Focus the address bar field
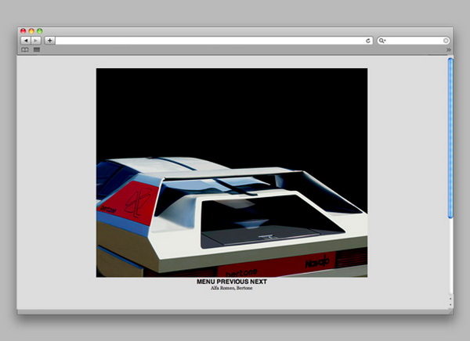This screenshot has height=341, width=470. pos(214,41)
